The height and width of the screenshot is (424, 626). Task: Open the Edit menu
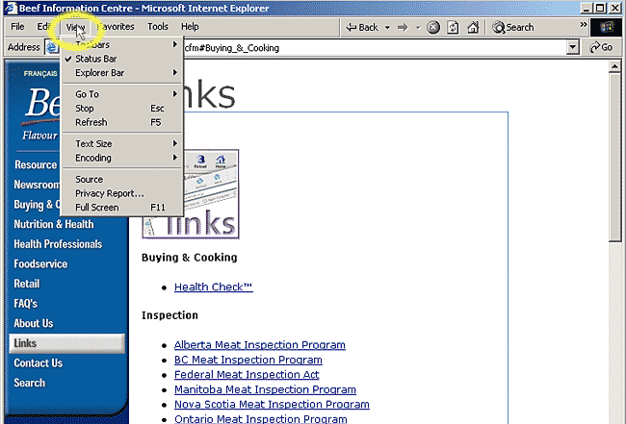point(43,27)
